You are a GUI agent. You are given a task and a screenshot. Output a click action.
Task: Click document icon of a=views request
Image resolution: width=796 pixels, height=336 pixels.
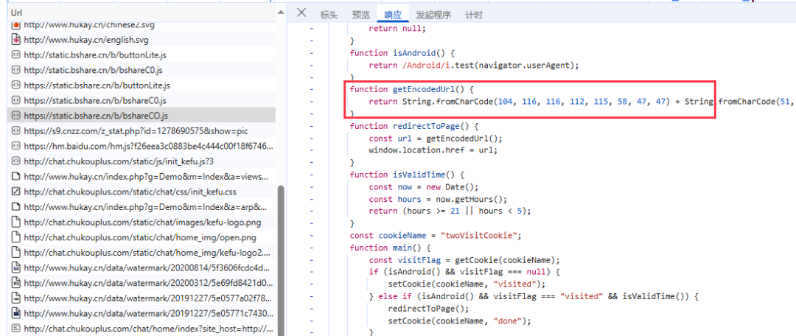[15, 176]
